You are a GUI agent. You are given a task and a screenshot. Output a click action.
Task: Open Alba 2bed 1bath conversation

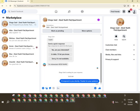(x=20, y=32)
